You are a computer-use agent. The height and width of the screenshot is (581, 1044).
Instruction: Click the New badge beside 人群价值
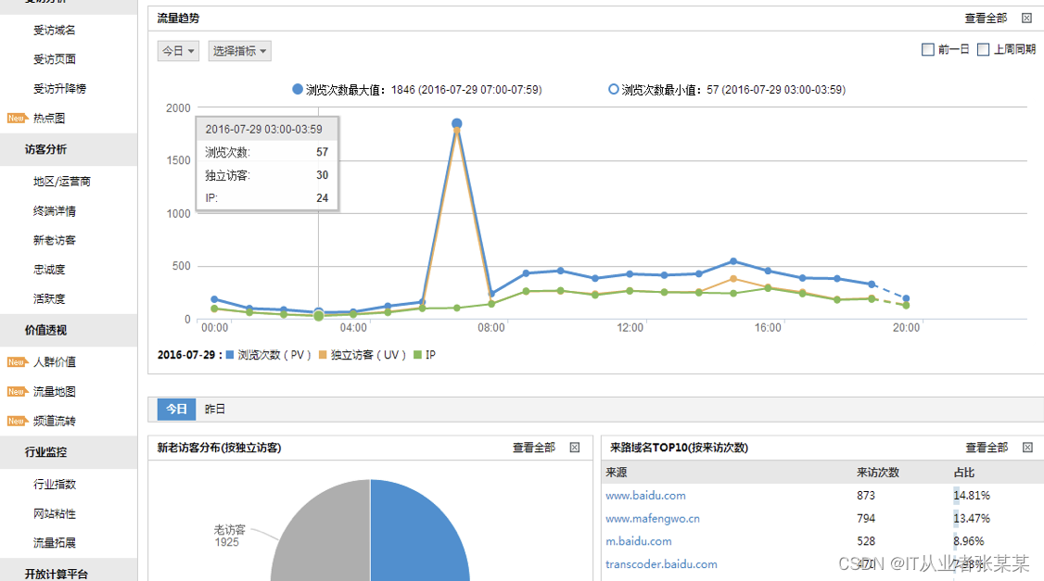tap(17, 362)
